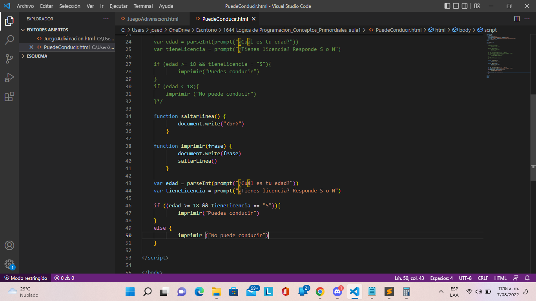Open Windows Start button
Screen dimensions: 536x301
tap(130, 292)
